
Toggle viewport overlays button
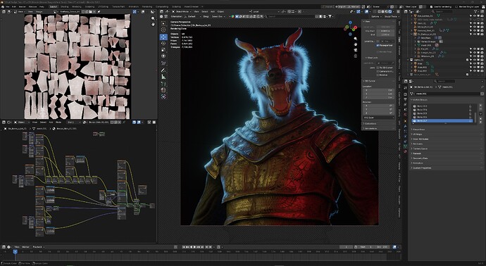click(x=366, y=11)
